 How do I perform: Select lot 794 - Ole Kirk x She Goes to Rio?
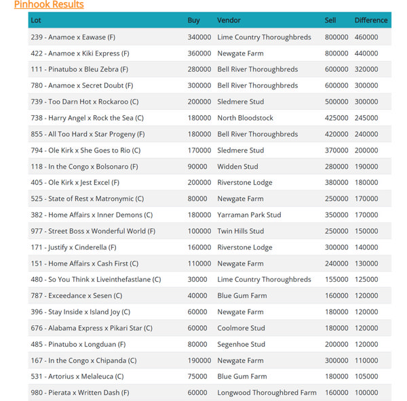click(x=85, y=150)
